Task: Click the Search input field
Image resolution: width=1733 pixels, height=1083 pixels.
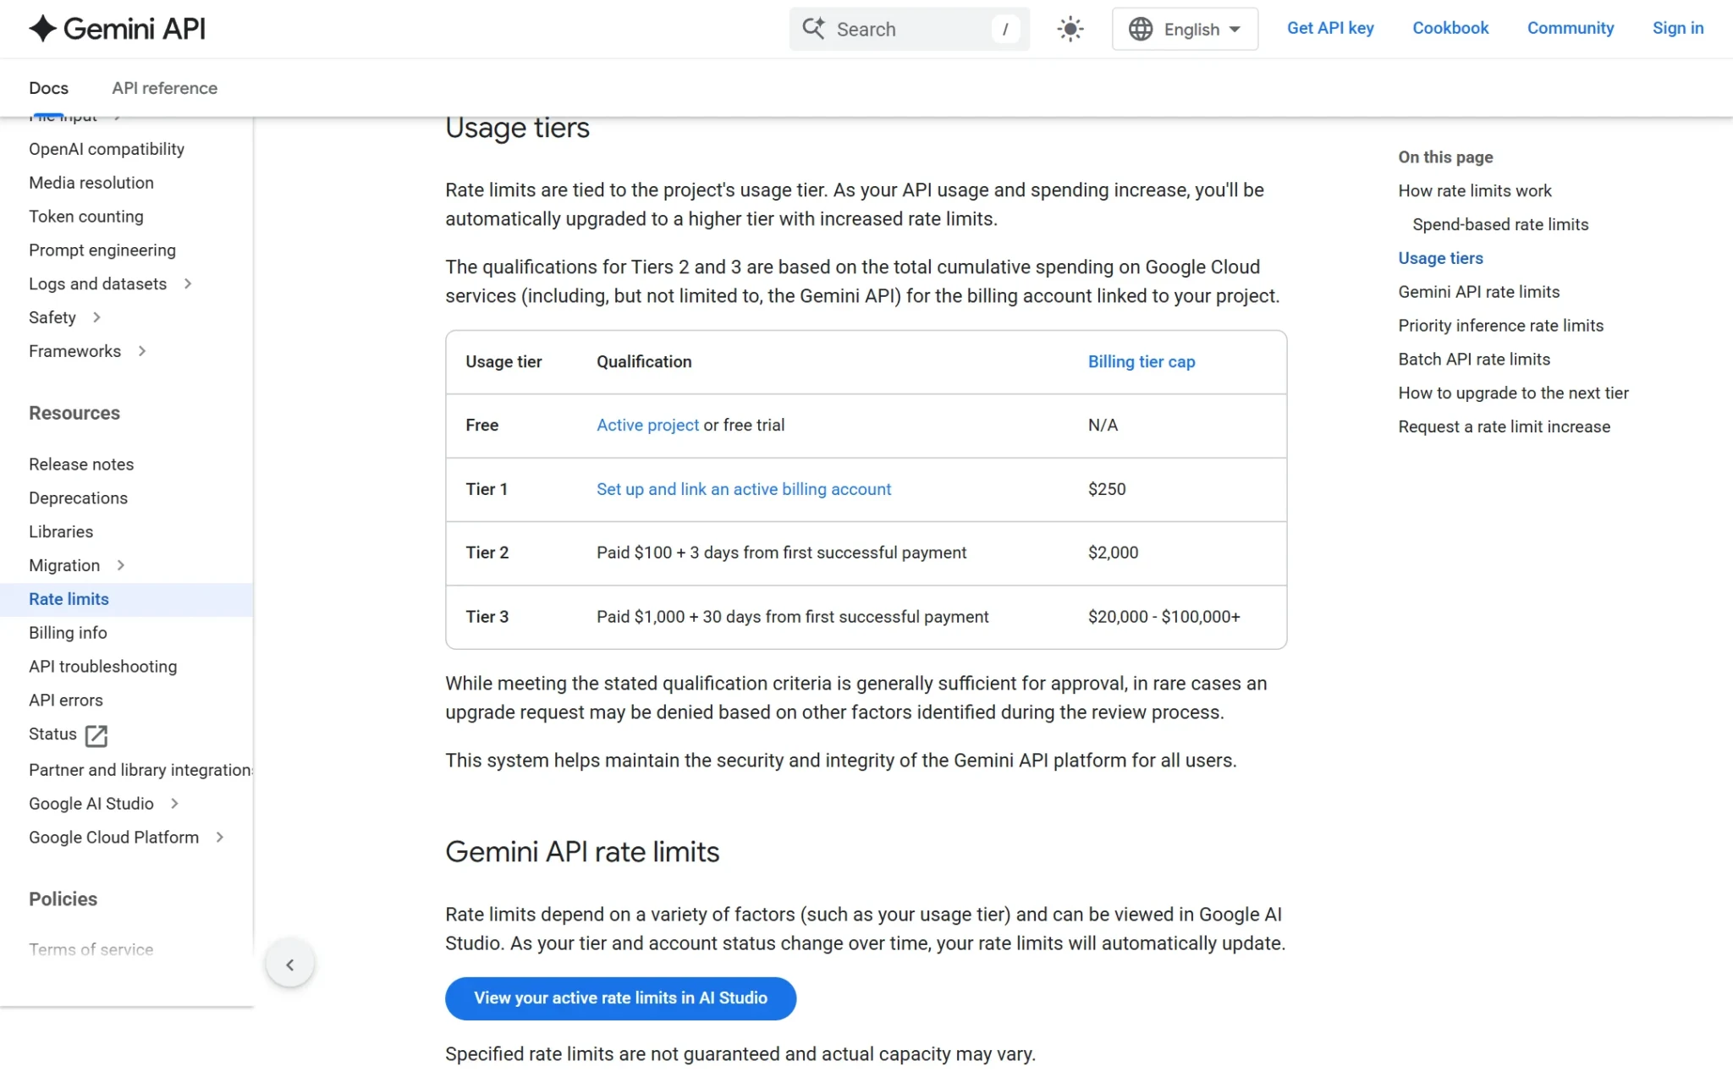Action: pos(910,29)
